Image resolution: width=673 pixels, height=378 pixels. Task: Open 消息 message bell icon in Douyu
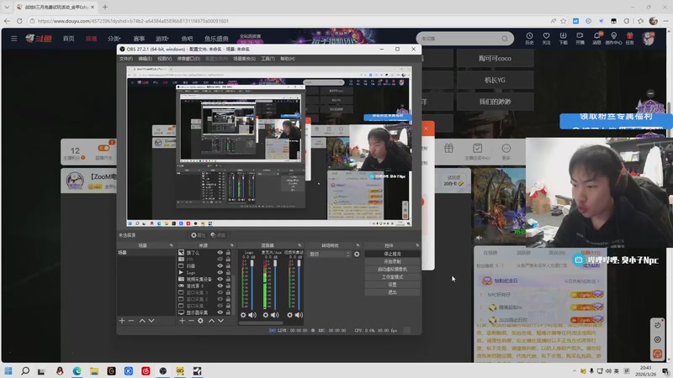[596, 38]
